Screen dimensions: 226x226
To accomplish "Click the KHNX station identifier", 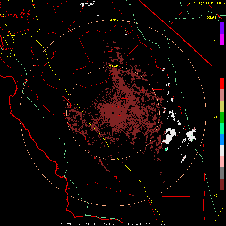I will (129, 224).
